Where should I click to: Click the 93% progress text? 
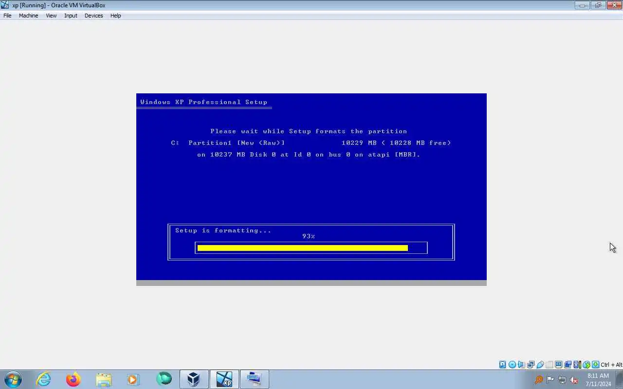click(x=309, y=236)
